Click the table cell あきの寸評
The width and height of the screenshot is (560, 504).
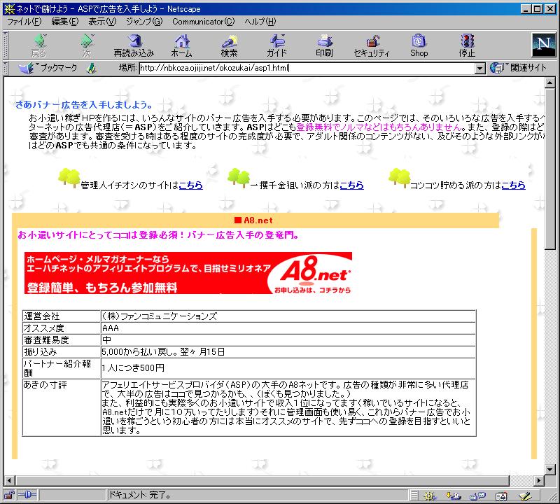point(62,407)
